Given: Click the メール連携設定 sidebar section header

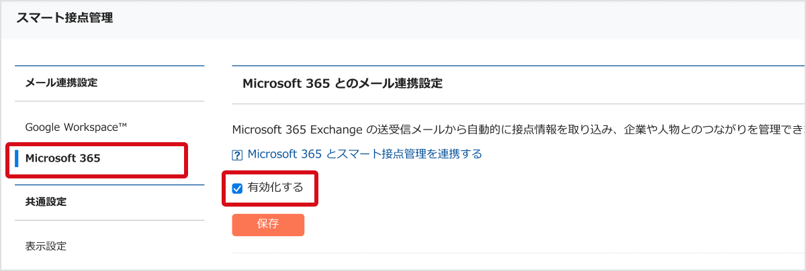Looking at the screenshot, I should coord(61,83).
